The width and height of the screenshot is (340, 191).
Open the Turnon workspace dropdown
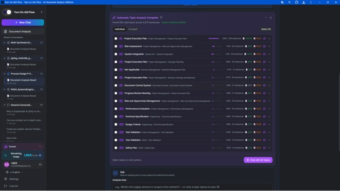(x=23, y=147)
